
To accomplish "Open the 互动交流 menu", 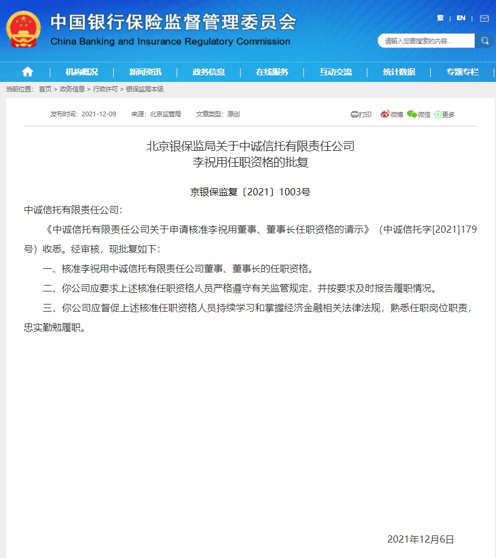I will click(x=335, y=72).
